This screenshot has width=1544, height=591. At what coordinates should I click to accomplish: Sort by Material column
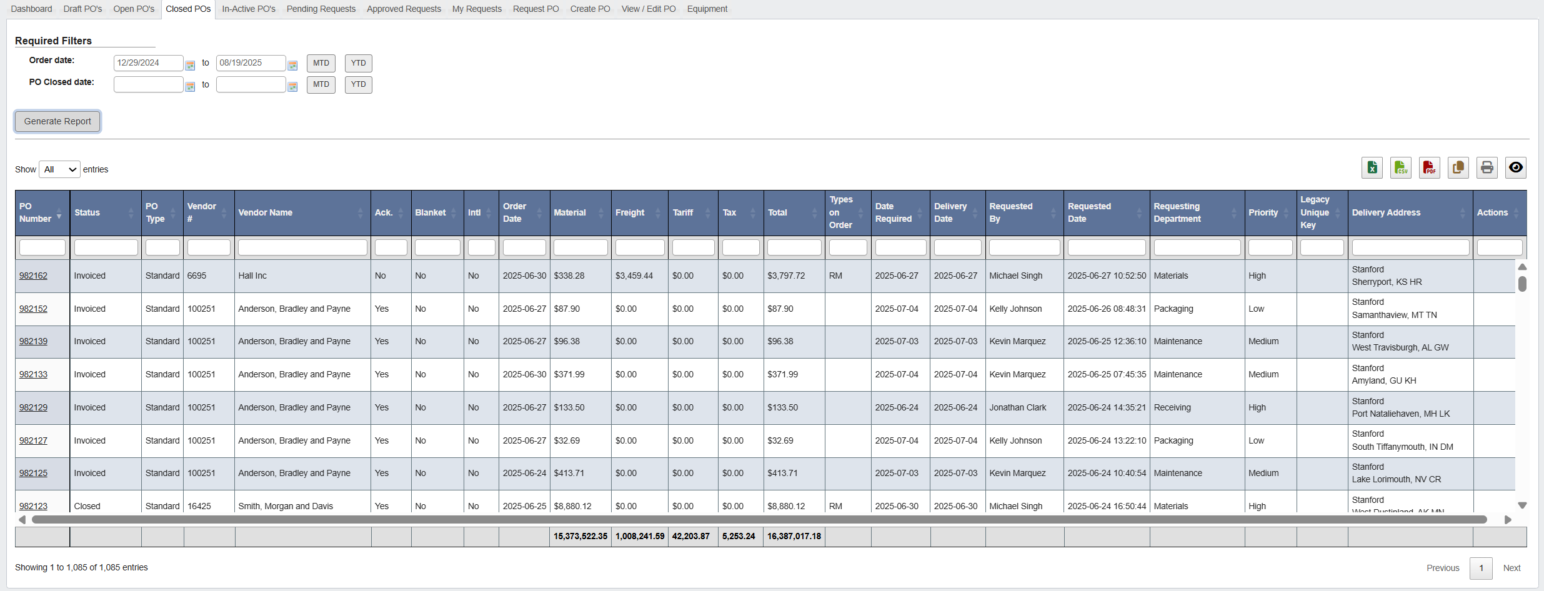(580, 213)
